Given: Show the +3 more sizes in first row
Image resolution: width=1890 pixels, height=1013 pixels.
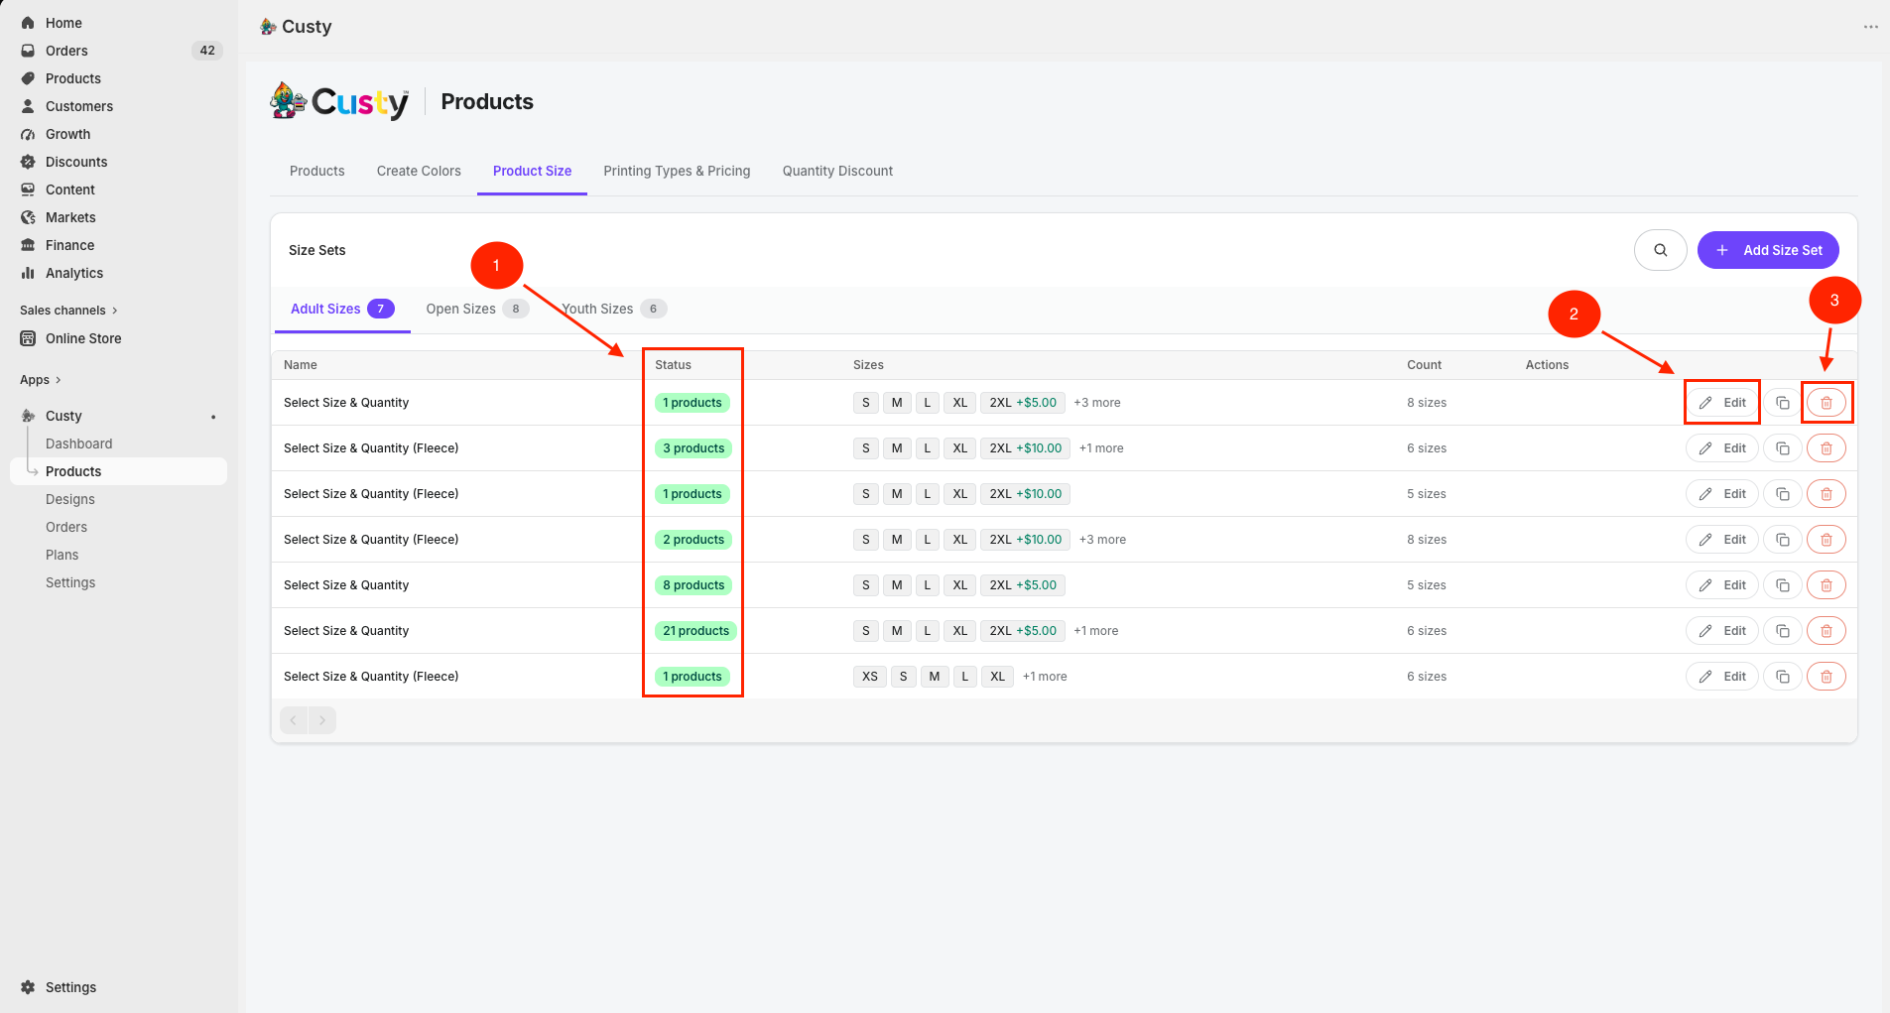Looking at the screenshot, I should click(1097, 403).
